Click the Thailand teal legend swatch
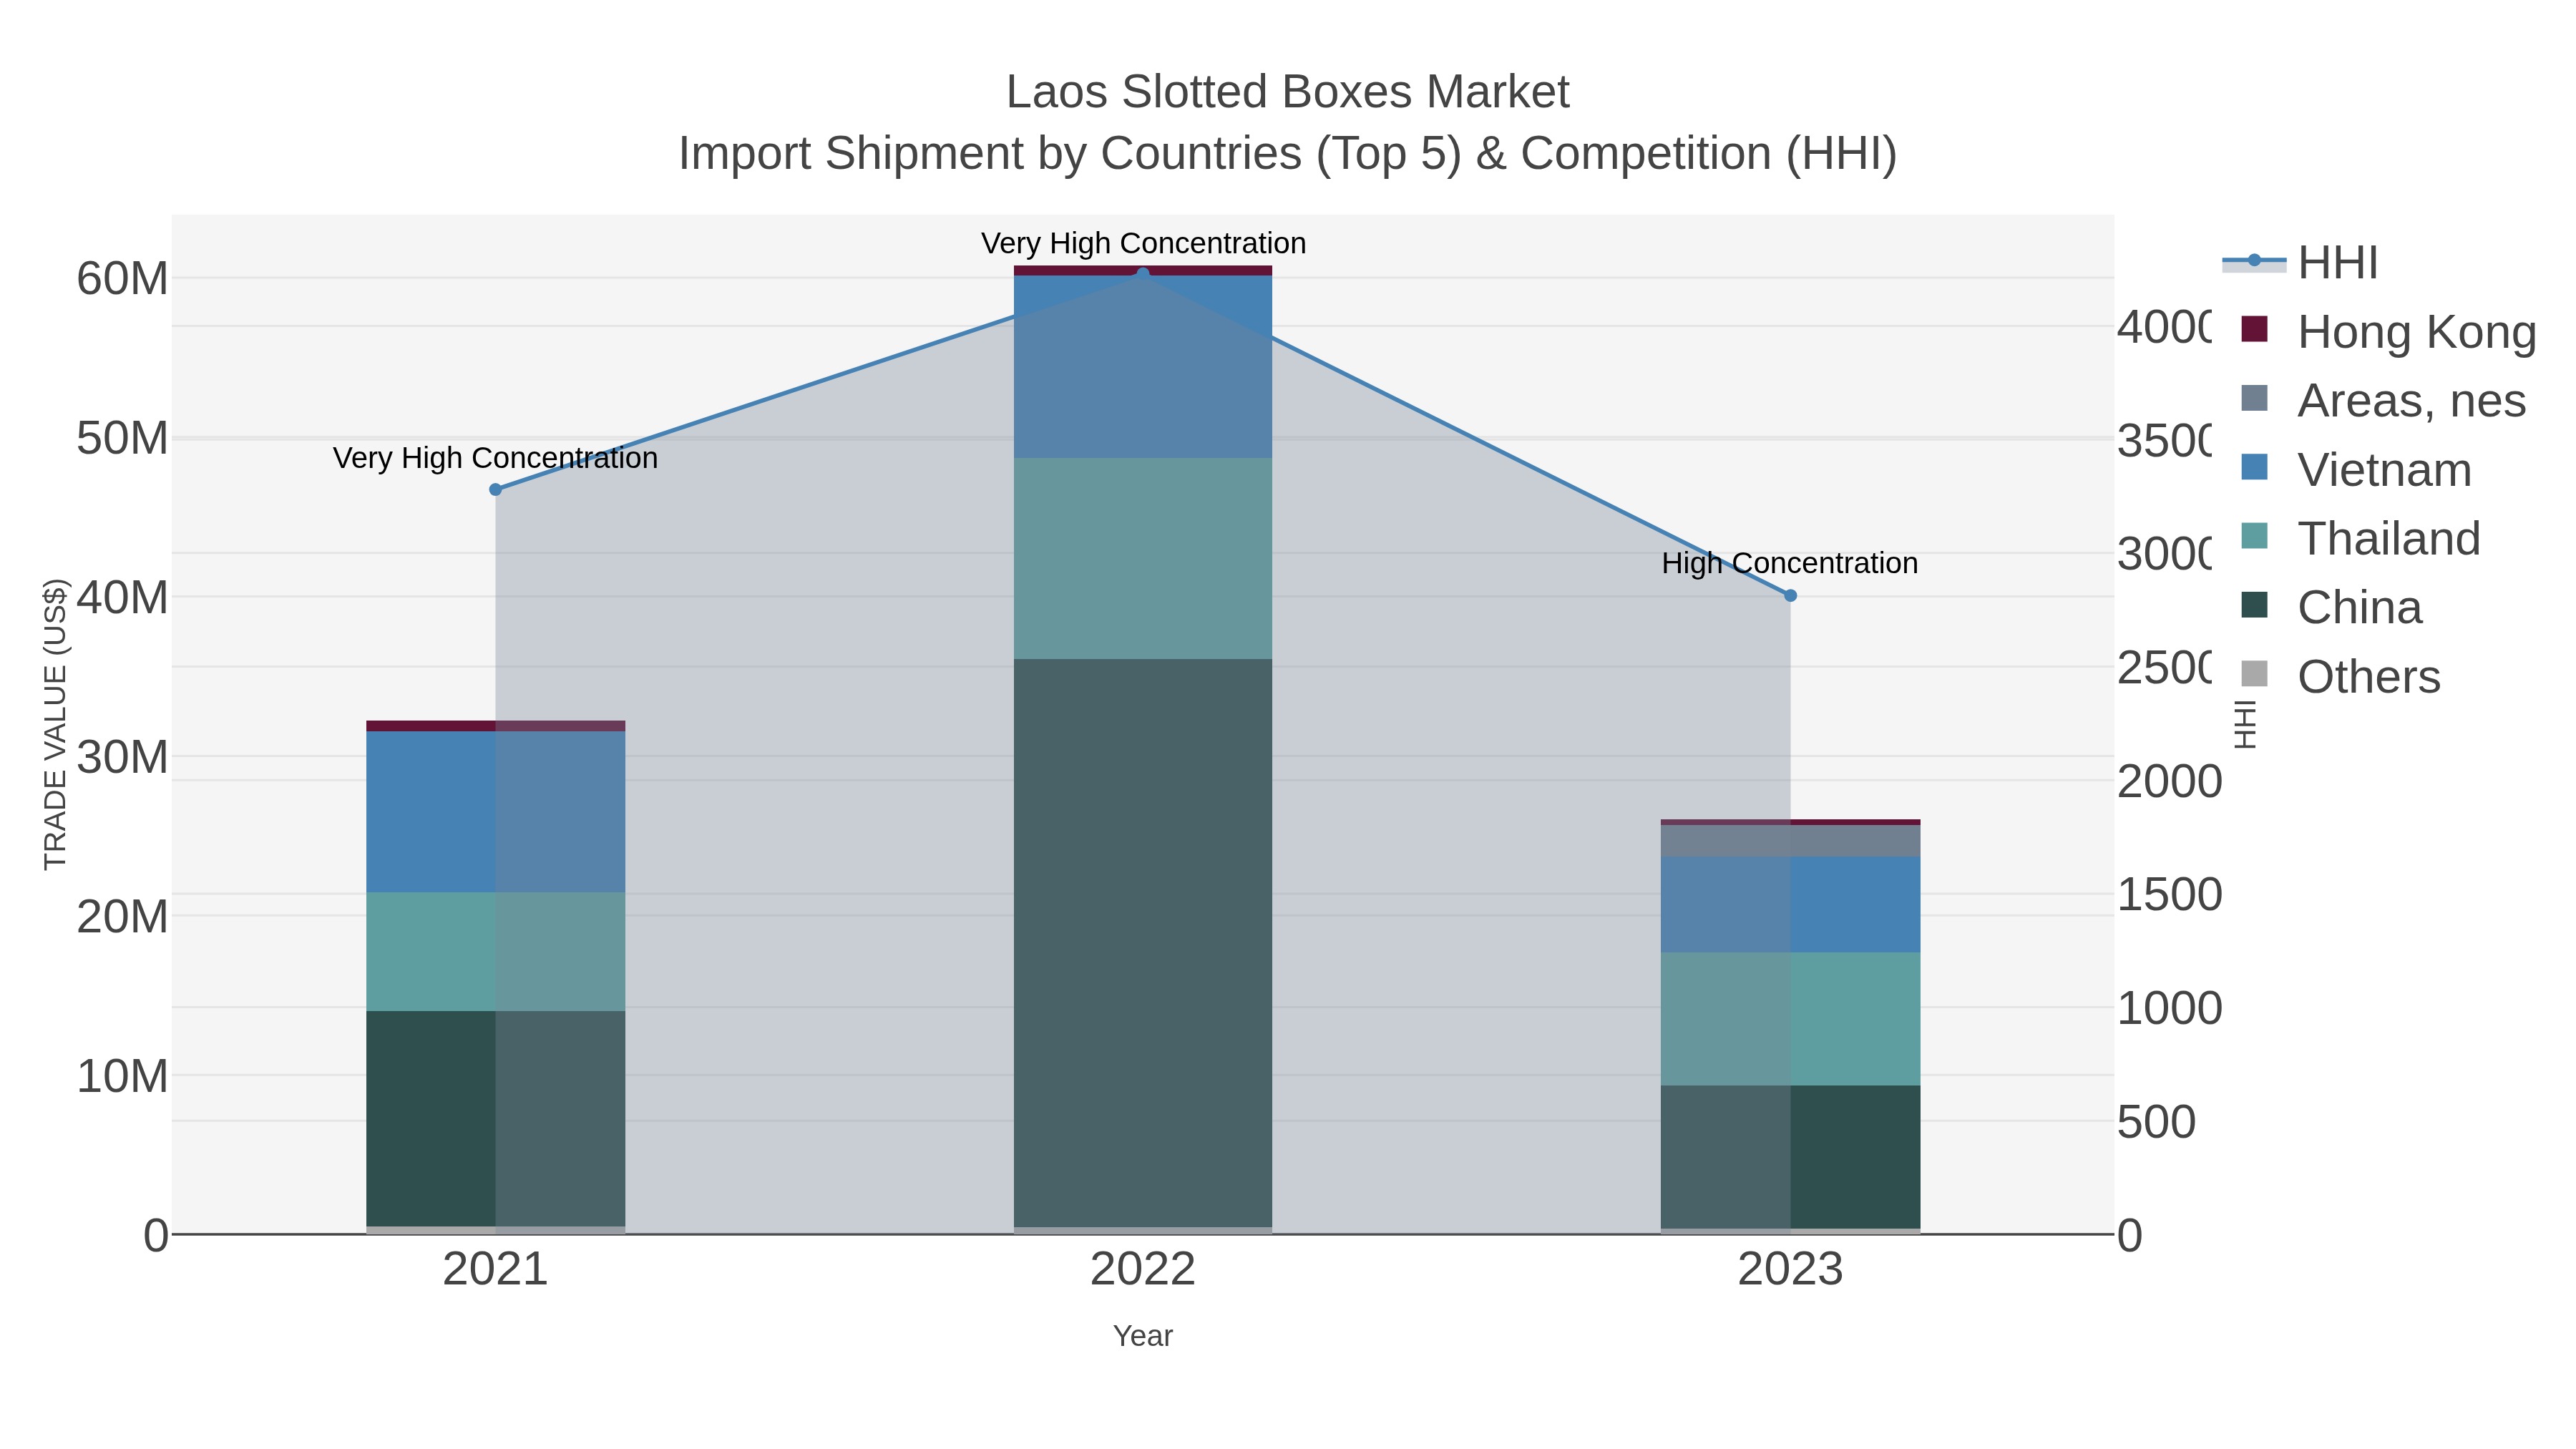The image size is (2576, 1449). click(x=2255, y=536)
